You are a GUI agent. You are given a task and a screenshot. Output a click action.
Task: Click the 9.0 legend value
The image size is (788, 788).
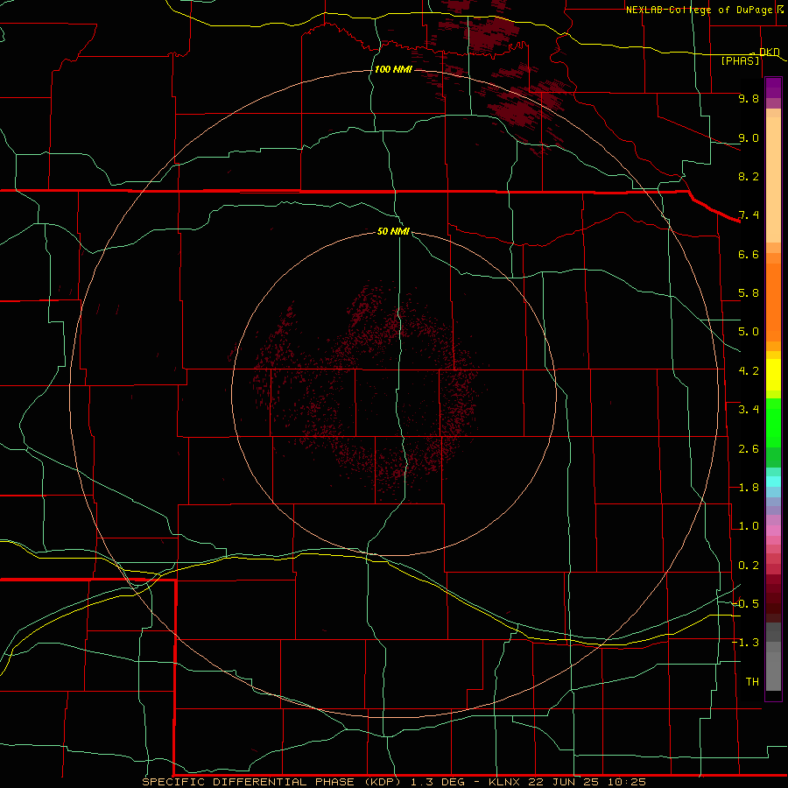pos(749,137)
